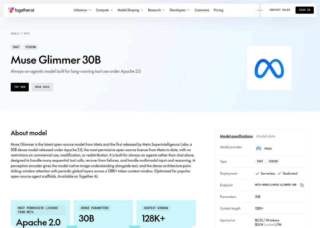The height and width of the screenshot is (228, 320).
Task: Click the DENSE PARAMETERS label
Action: [95, 208]
